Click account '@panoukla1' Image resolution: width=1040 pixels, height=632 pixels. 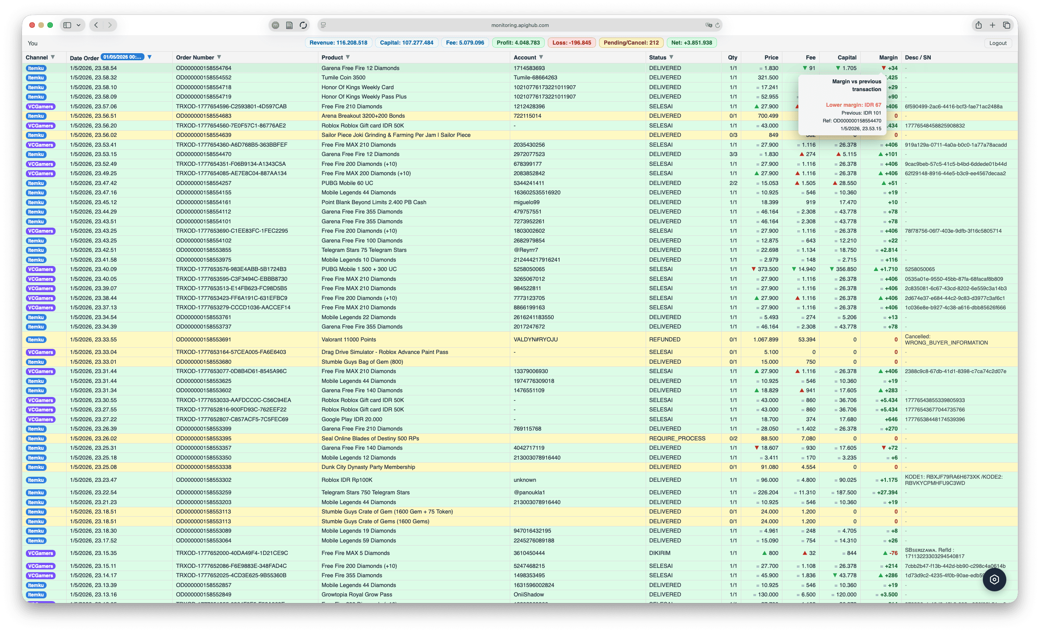(529, 492)
